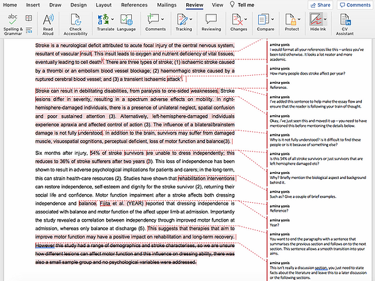Open the Language tool
375x281 pixels.
pyautogui.click(x=126, y=23)
